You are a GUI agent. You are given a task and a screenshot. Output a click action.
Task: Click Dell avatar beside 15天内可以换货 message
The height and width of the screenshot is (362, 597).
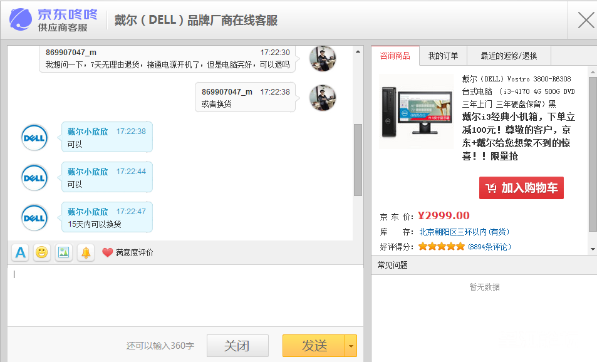(34, 218)
